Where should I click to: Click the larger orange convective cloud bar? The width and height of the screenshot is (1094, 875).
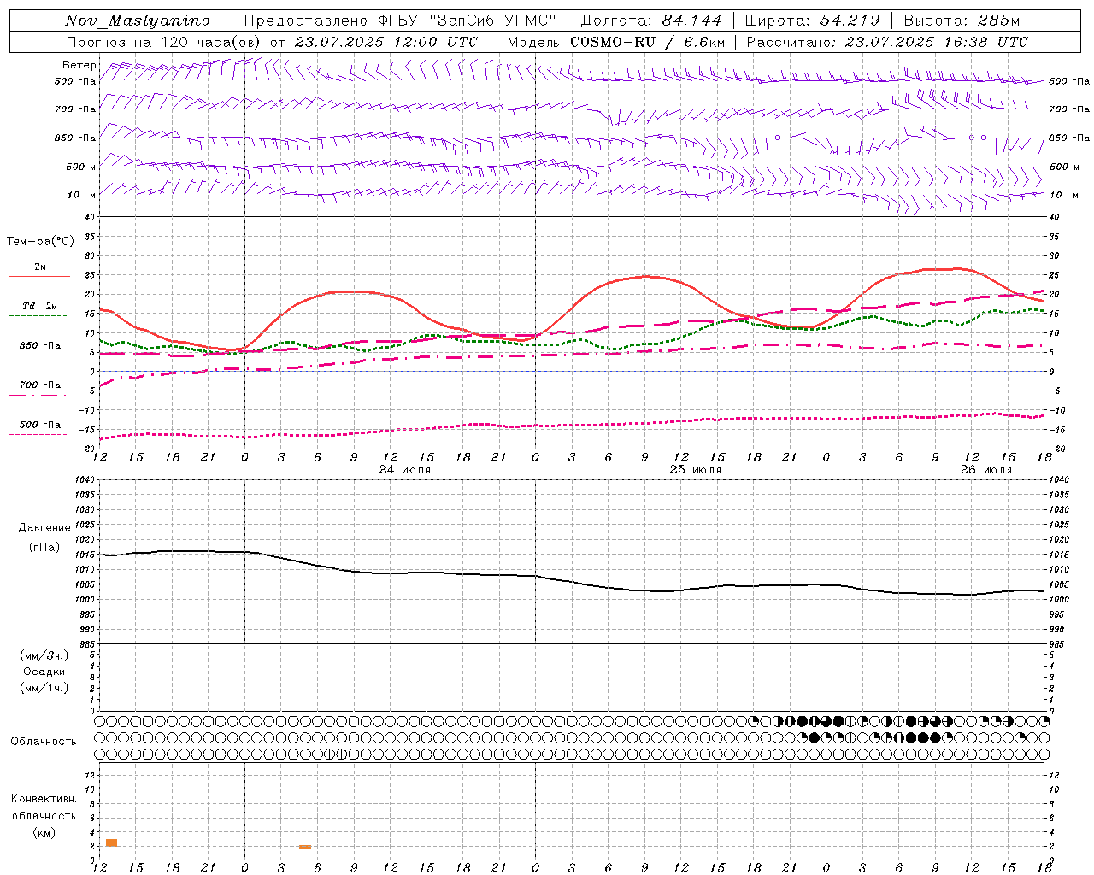(111, 843)
